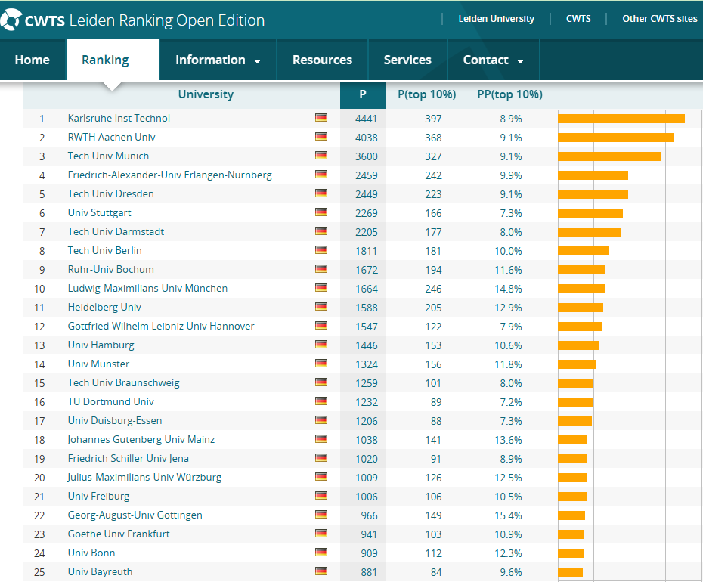The height and width of the screenshot is (582, 703).
Task: Open RWTH Aachen Univ details
Action: [x=111, y=137]
